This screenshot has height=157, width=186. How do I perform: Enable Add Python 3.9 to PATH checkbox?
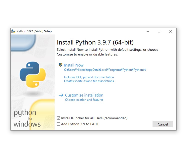pos(59,124)
